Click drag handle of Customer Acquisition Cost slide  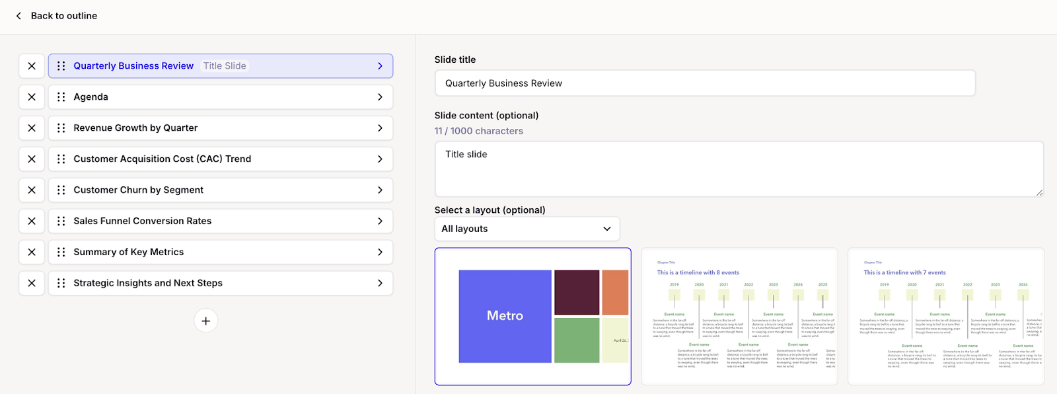61,159
